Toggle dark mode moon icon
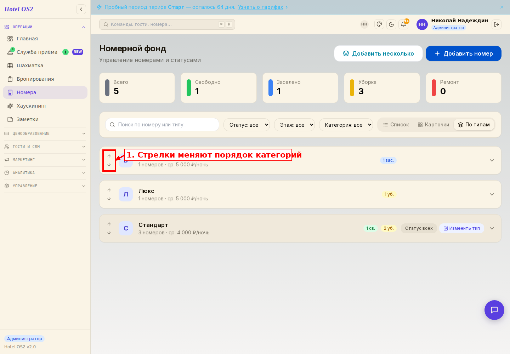Viewport: 510px width, 354px height. 391,24
